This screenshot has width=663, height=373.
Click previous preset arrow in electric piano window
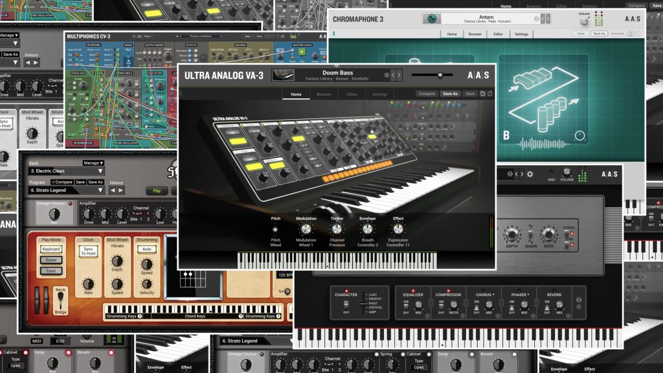(x=516, y=174)
